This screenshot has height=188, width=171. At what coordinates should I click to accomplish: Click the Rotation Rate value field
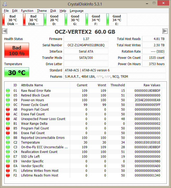pos(154,51)
